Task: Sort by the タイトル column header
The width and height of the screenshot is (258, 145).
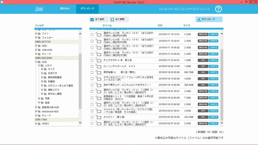Action: coord(107,25)
